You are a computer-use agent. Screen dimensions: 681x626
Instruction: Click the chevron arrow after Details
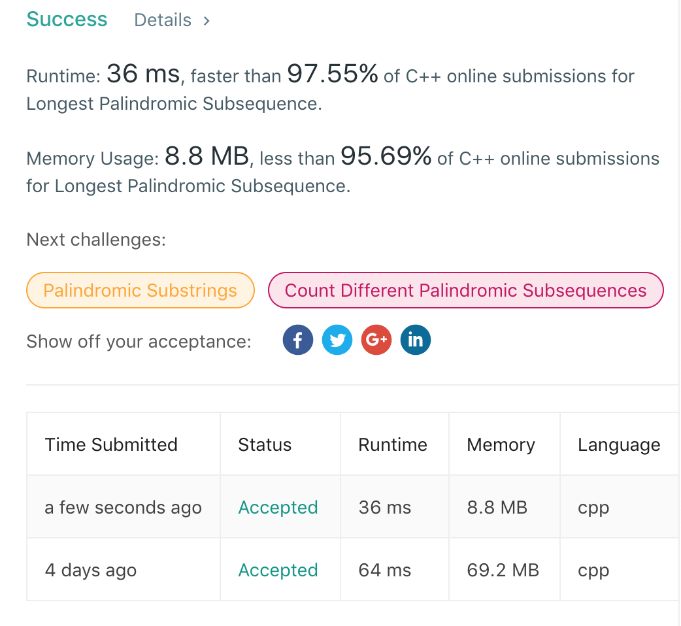(207, 20)
